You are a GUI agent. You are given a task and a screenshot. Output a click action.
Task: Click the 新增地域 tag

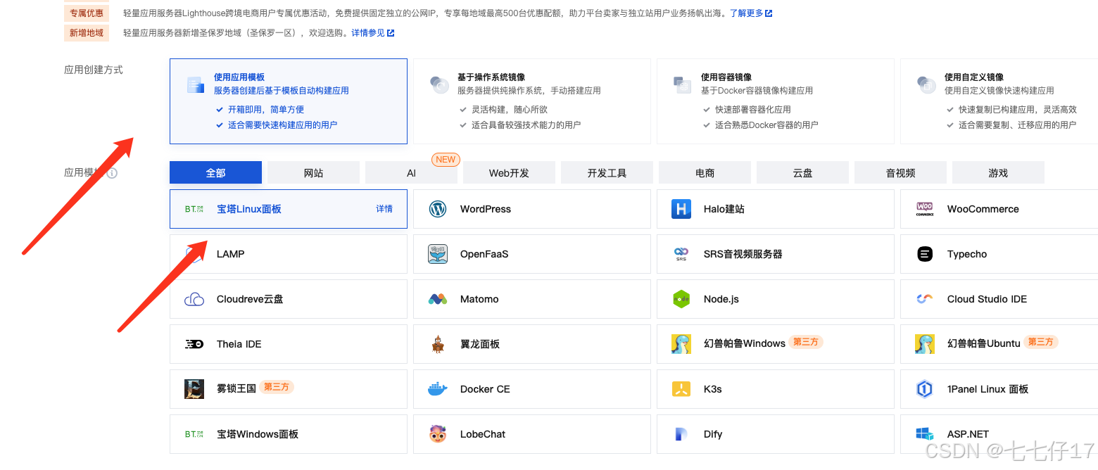pyautogui.click(x=87, y=33)
